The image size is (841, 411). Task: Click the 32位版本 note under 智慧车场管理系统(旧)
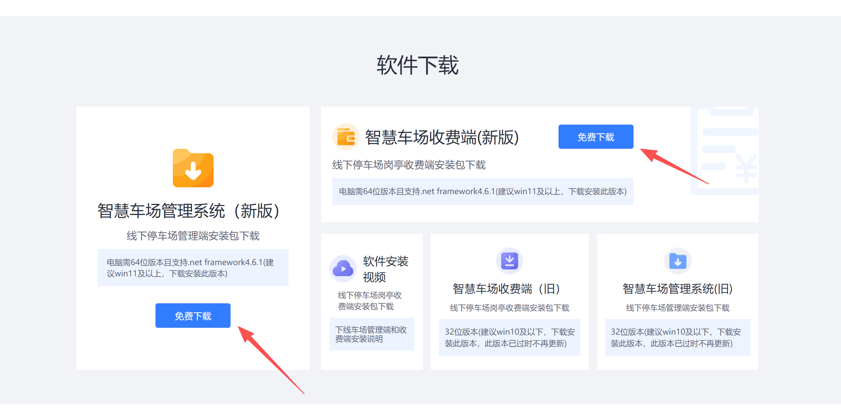(x=678, y=338)
